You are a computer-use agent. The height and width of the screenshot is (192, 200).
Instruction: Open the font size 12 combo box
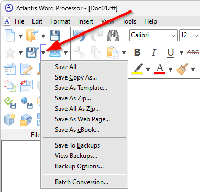coord(190,35)
